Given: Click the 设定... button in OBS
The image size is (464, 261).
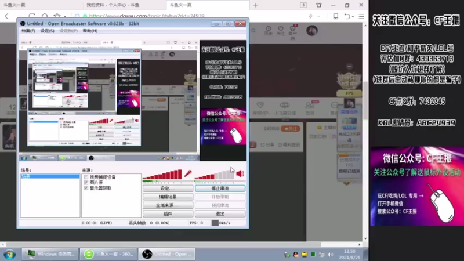Looking at the screenshot, I should [168, 188].
